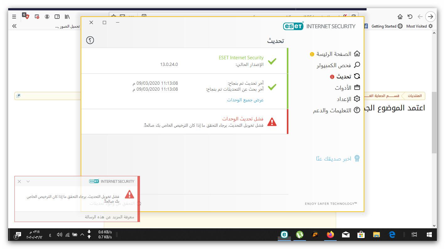The width and height of the screenshot is (445, 249).
Task: Open File Explorer from the taskbar
Action: 377,235
